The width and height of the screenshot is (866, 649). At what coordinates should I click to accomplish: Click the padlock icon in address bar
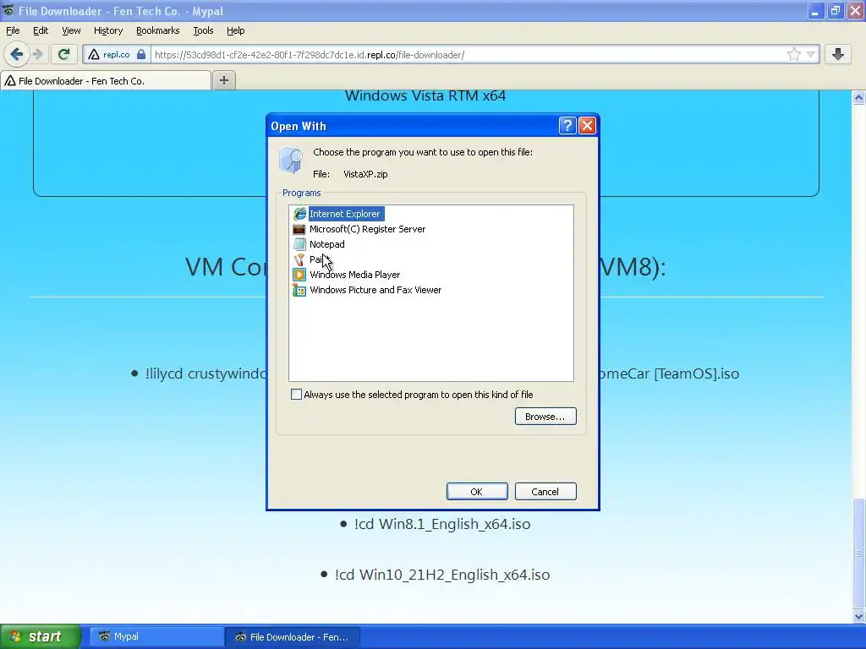coord(141,55)
